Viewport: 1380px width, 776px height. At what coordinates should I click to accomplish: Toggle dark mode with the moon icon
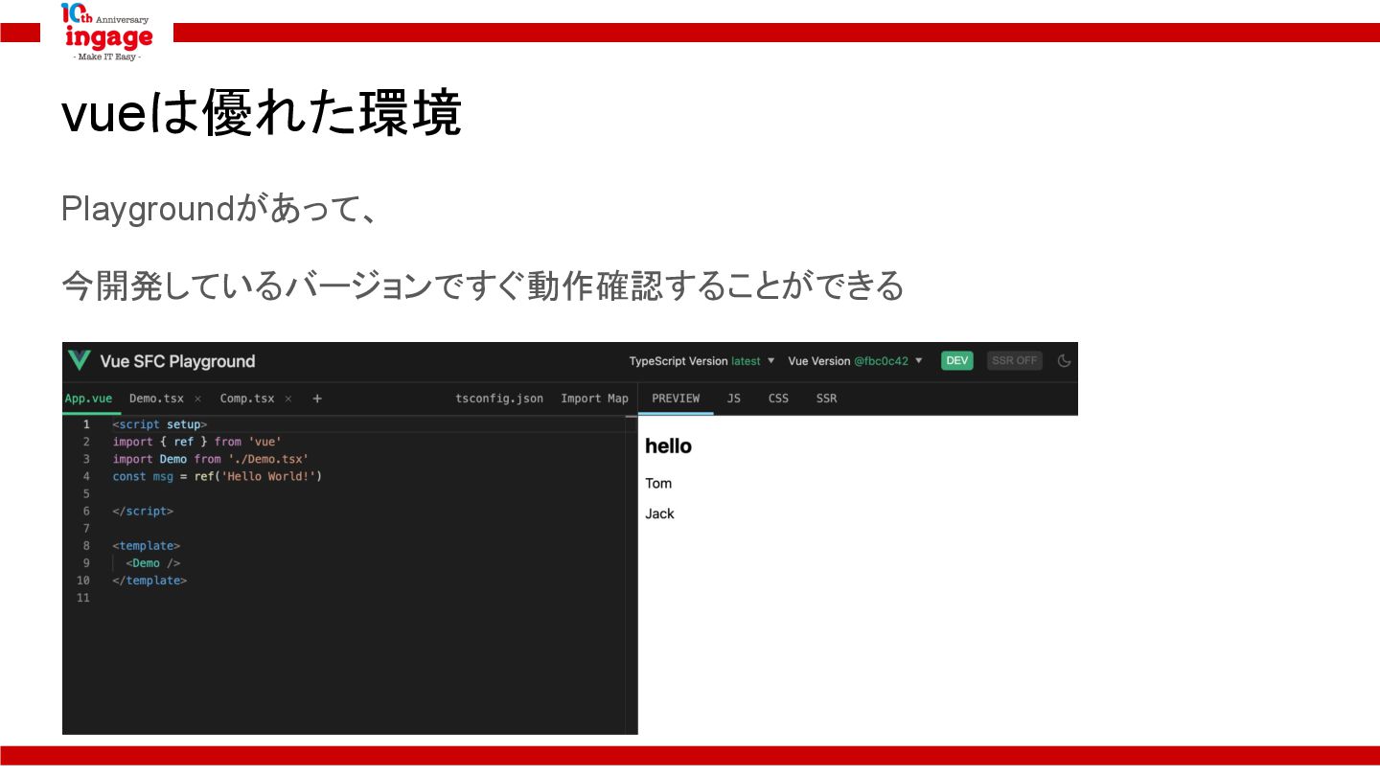click(1064, 361)
